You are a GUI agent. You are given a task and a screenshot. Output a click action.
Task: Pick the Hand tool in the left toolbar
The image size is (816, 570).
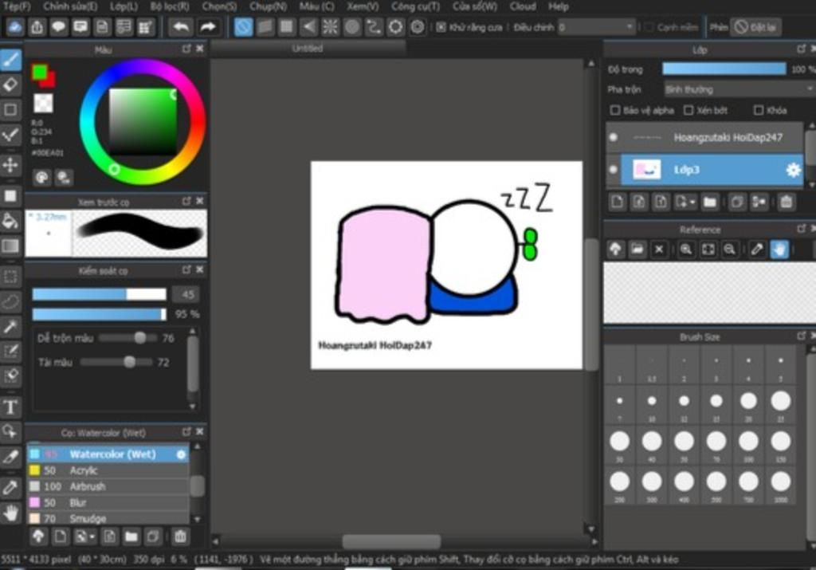pos(10,513)
